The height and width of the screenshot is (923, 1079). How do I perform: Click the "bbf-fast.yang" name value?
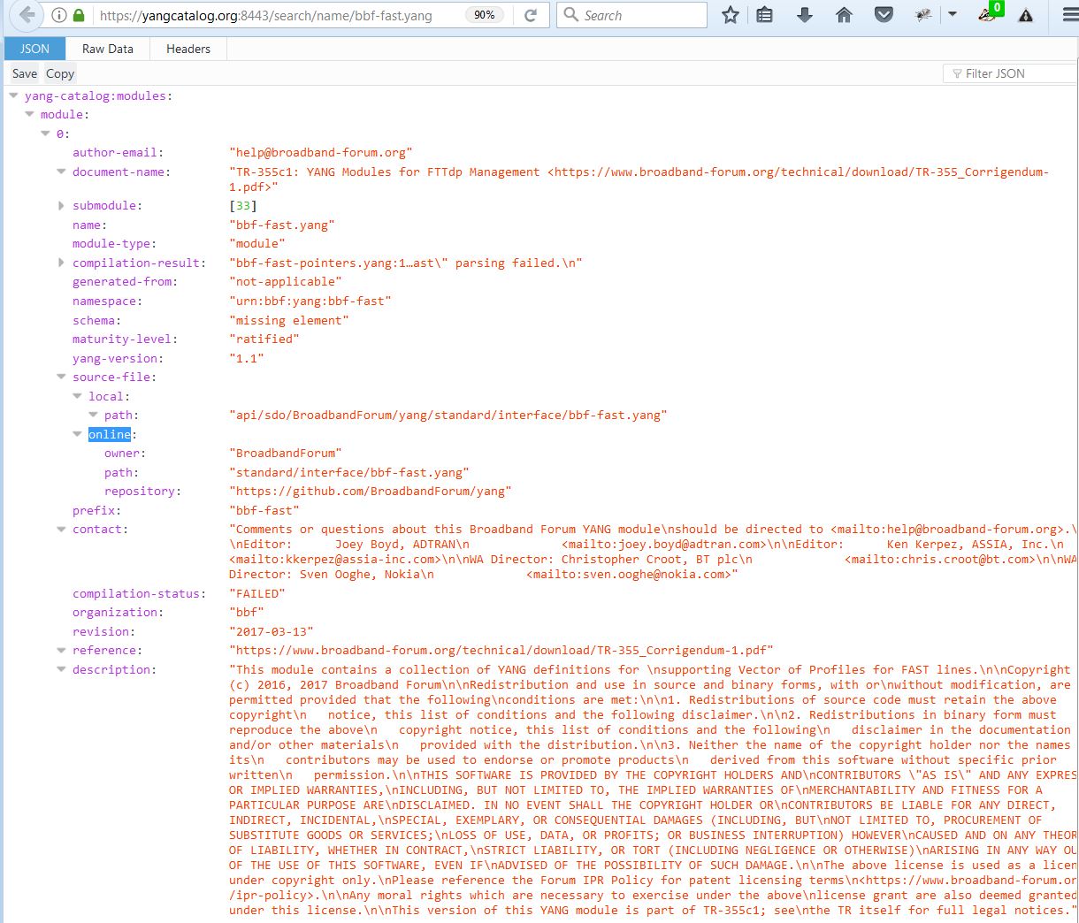(282, 225)
